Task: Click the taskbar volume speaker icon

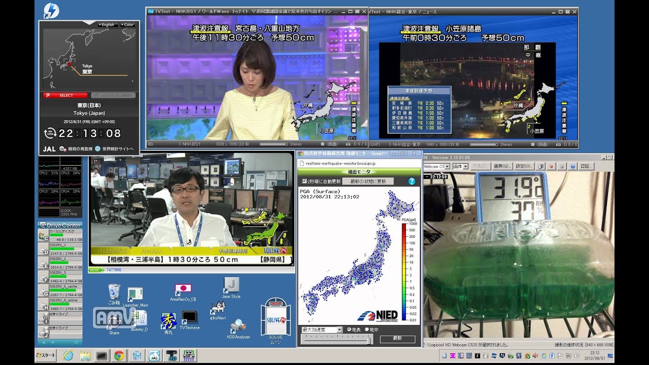Action: [576, 356]
